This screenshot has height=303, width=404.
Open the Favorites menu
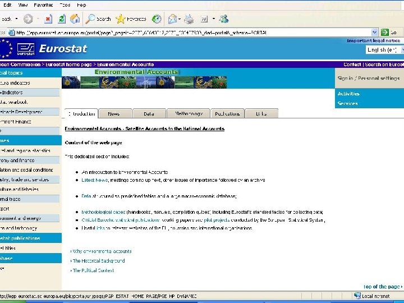pos(43,5)
